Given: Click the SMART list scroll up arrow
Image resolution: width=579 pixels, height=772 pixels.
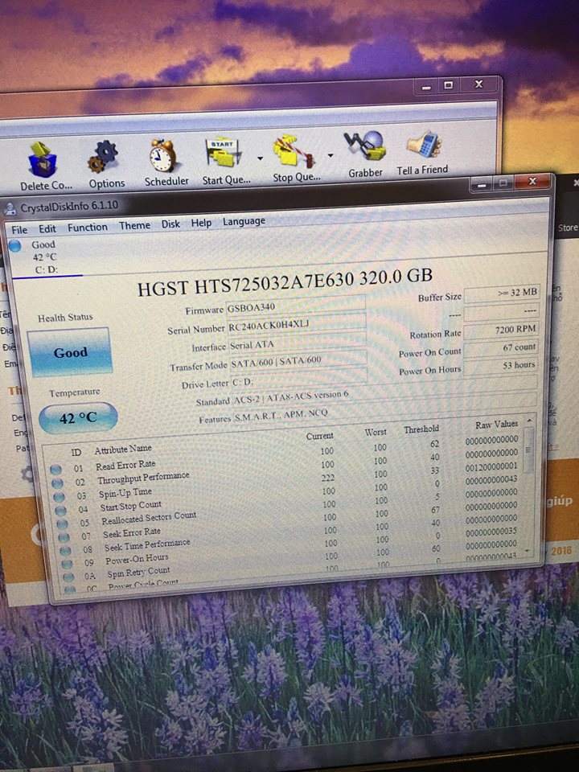Looking at the screenshot, I should tap(529, 421).
